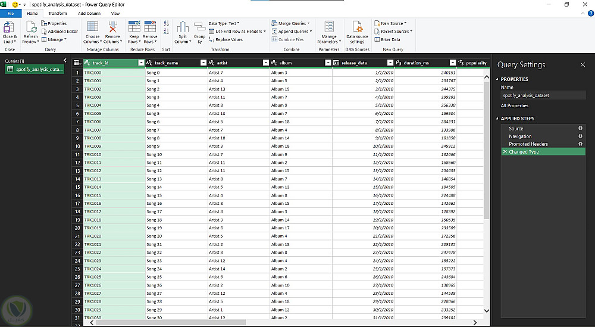Click vertical scrollbar down arrow

487,311
